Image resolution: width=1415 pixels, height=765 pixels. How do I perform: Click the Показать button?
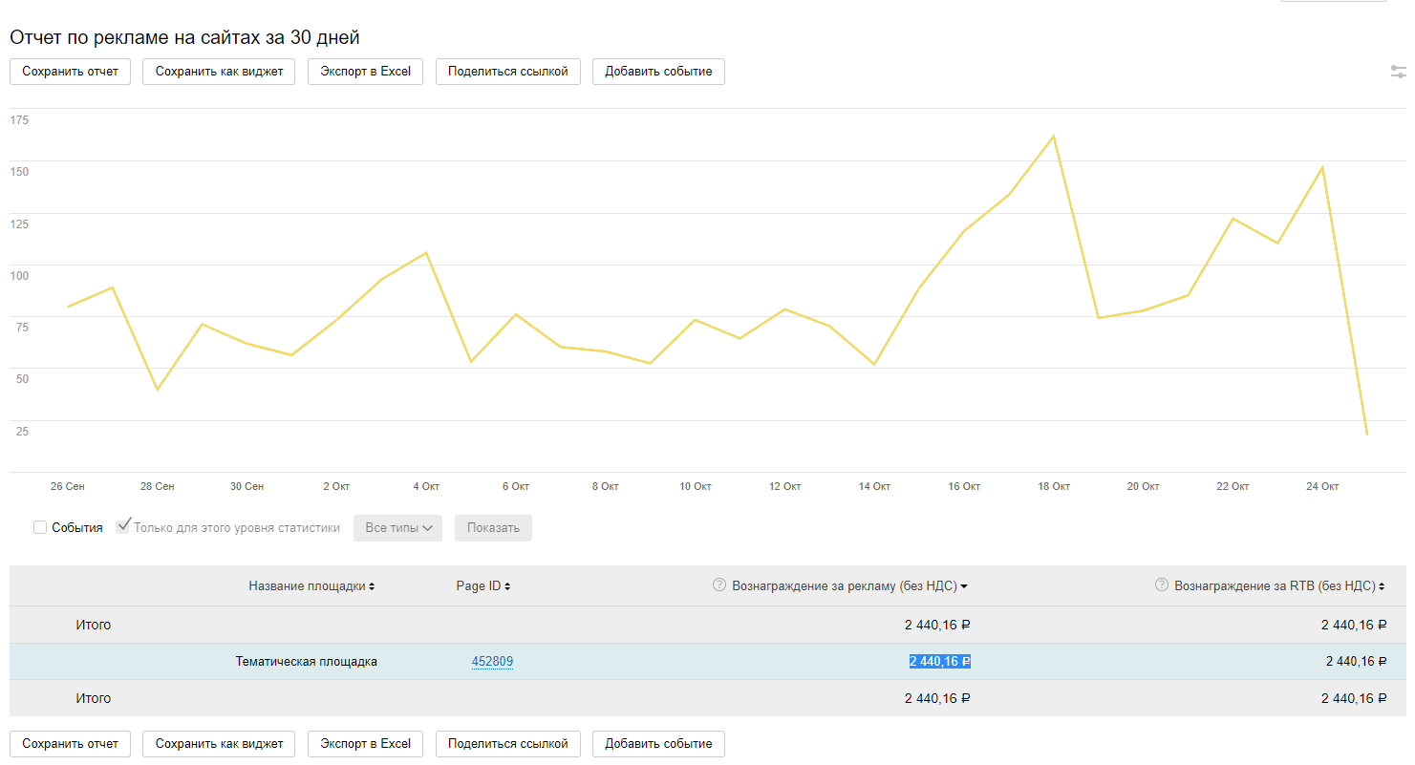coord(493,528)
